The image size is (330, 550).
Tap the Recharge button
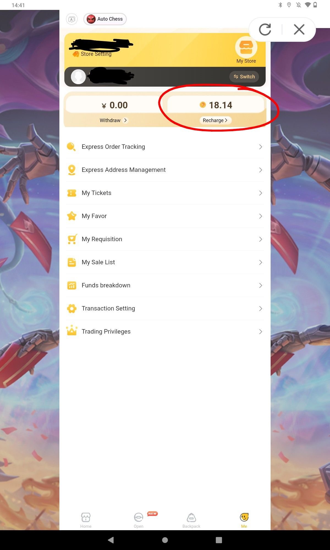pyautogui.click(x=215, y=120)
